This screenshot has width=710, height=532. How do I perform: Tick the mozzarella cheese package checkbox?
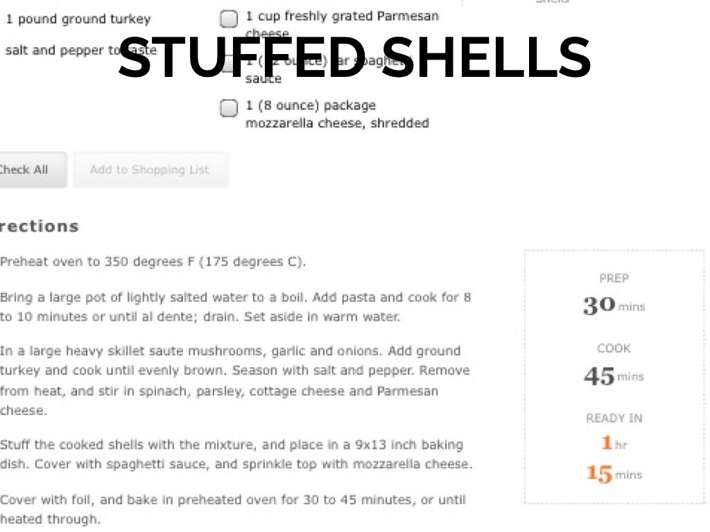click(228, 108)
